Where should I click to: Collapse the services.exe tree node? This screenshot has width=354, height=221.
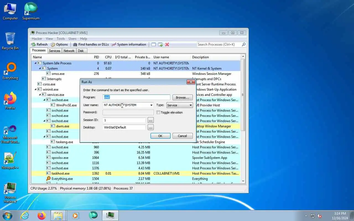coord(40,95)
